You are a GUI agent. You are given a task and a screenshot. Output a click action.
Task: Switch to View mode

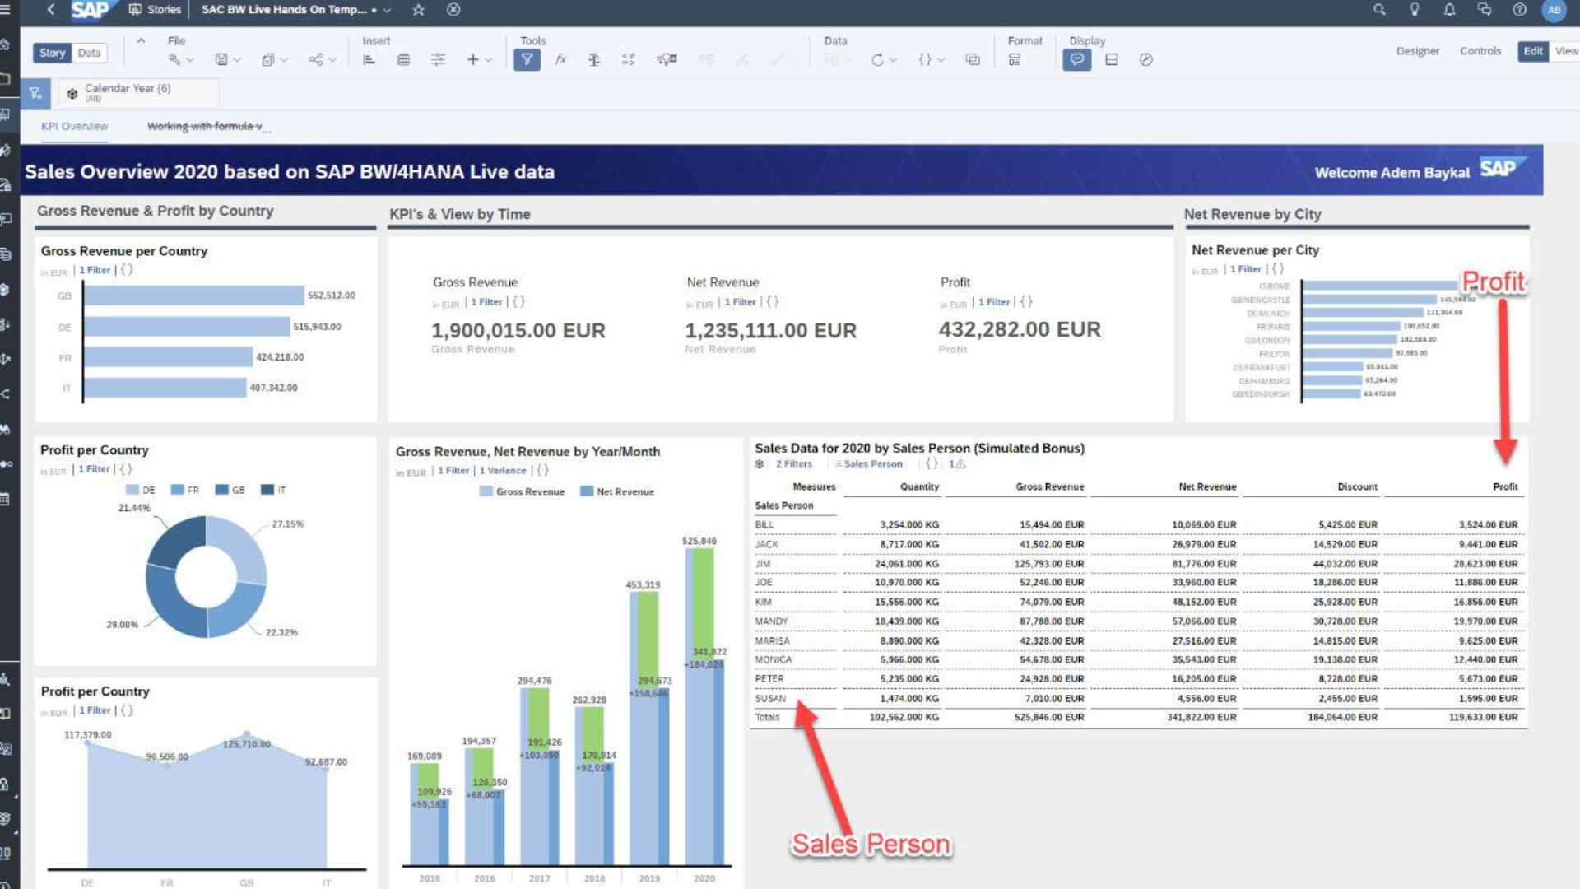tap(1566, 51)
